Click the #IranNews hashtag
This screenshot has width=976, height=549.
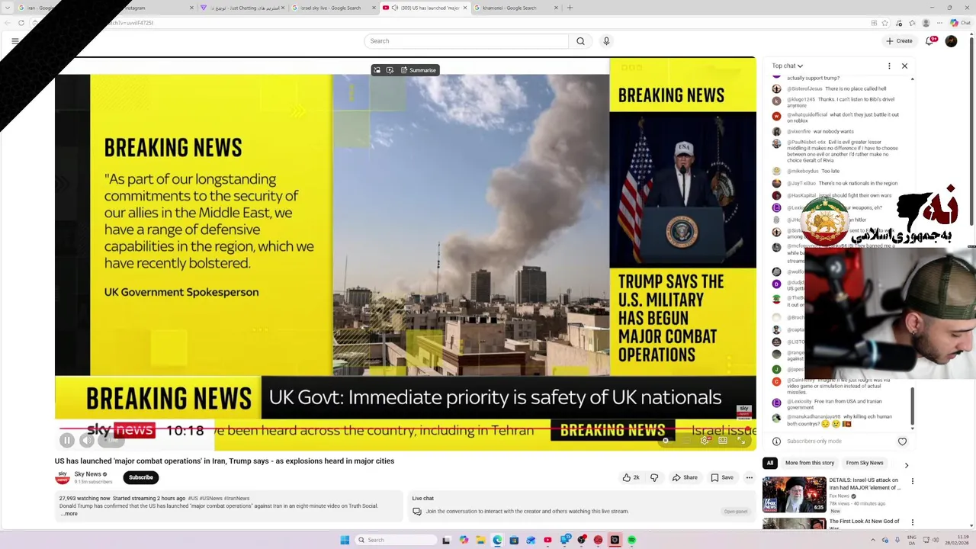tap(237, 499)
